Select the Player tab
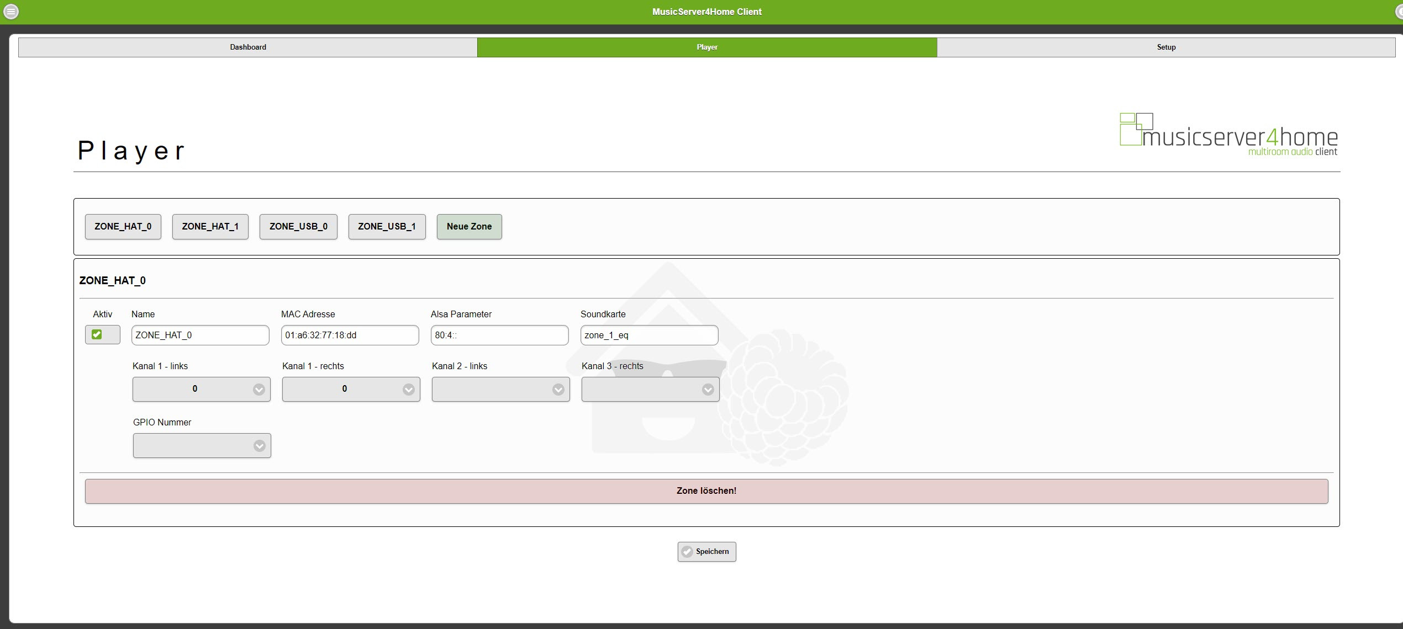The height and width of the screenshot is (629, 1403). 707,47
